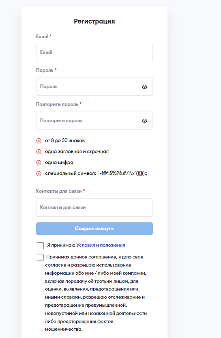The height and width of the screenshot is (338, 221).
Task: Click red cross icon beside 'одна заглавная и строчная'
Action: click(x=39, y=152)
